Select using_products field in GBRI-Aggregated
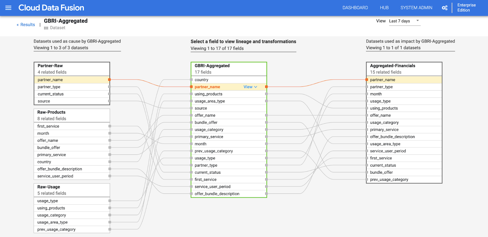 click(x=229, y=94)
